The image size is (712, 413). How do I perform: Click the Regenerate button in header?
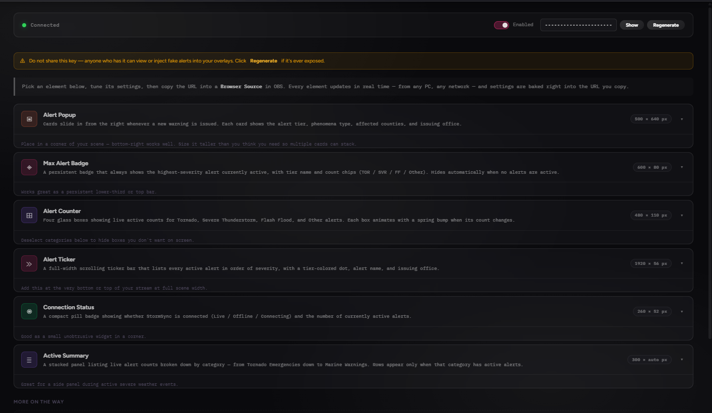[666, 25]
